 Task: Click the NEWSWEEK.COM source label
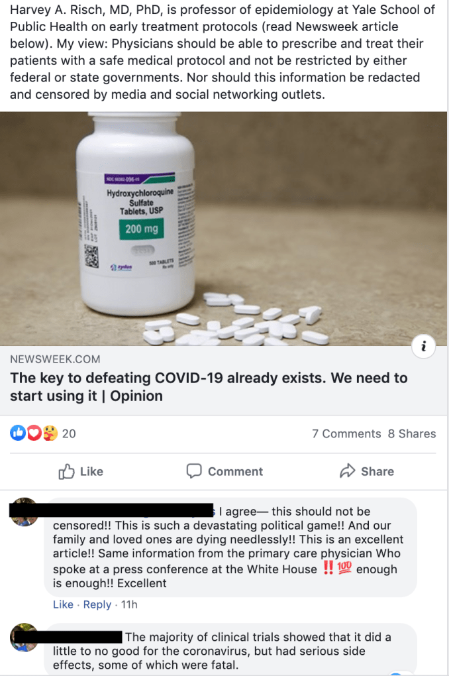(x=56, y=359)
